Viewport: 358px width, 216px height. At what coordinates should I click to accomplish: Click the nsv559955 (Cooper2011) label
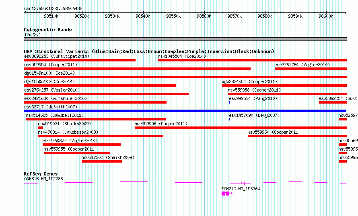[70, 149]
